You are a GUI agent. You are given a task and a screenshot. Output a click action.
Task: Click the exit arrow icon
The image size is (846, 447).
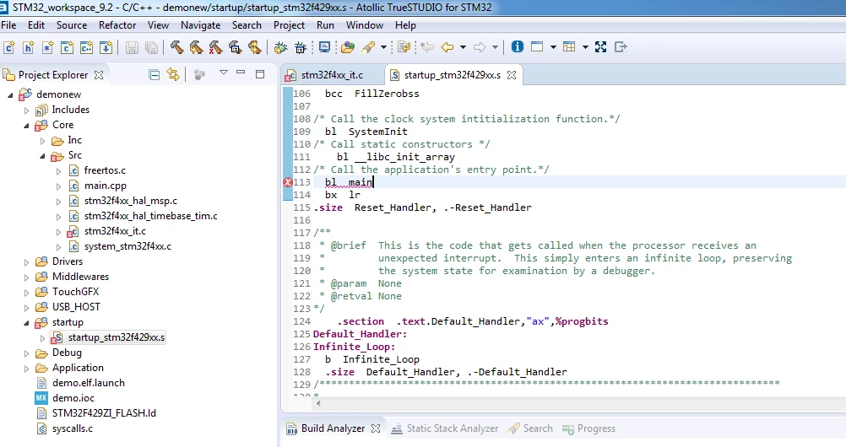(x=621, y=47)
